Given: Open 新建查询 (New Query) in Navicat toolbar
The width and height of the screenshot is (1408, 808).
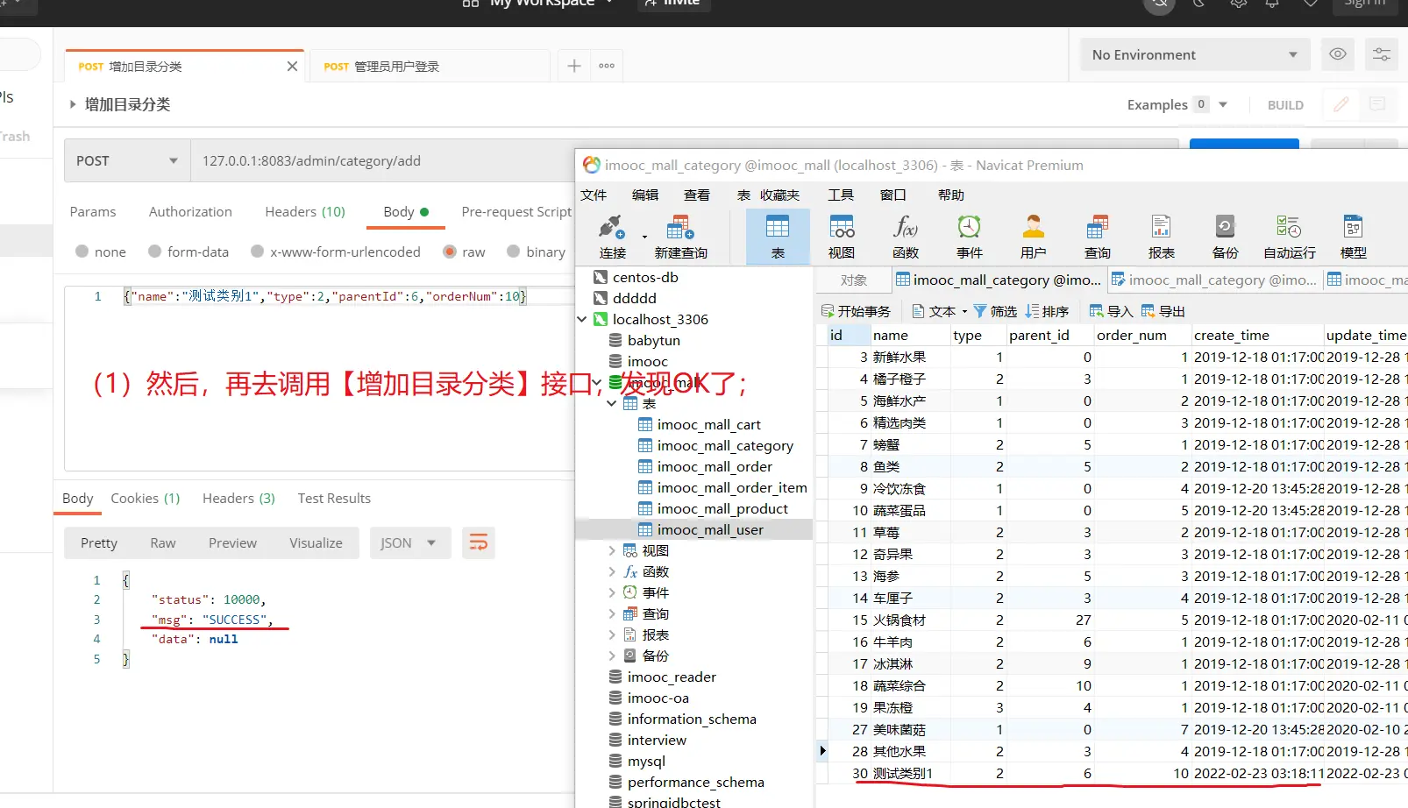Looking at the screenshot, I should [680, 237].
